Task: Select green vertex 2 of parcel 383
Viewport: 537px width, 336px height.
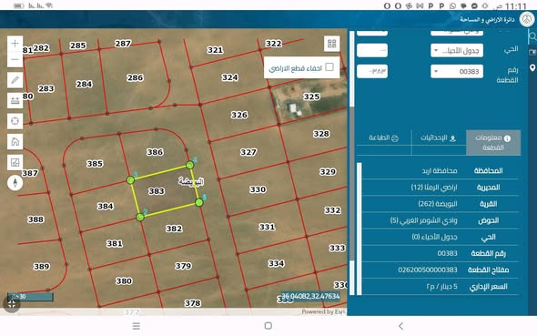Action: click(x=140, y=217)
